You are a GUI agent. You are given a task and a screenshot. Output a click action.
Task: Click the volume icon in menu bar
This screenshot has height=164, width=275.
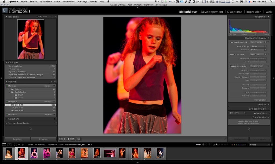pyautogui.click(x=254, y=2)
